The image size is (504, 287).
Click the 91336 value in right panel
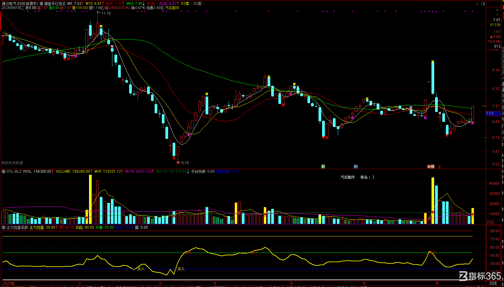(x=495, y=25)
